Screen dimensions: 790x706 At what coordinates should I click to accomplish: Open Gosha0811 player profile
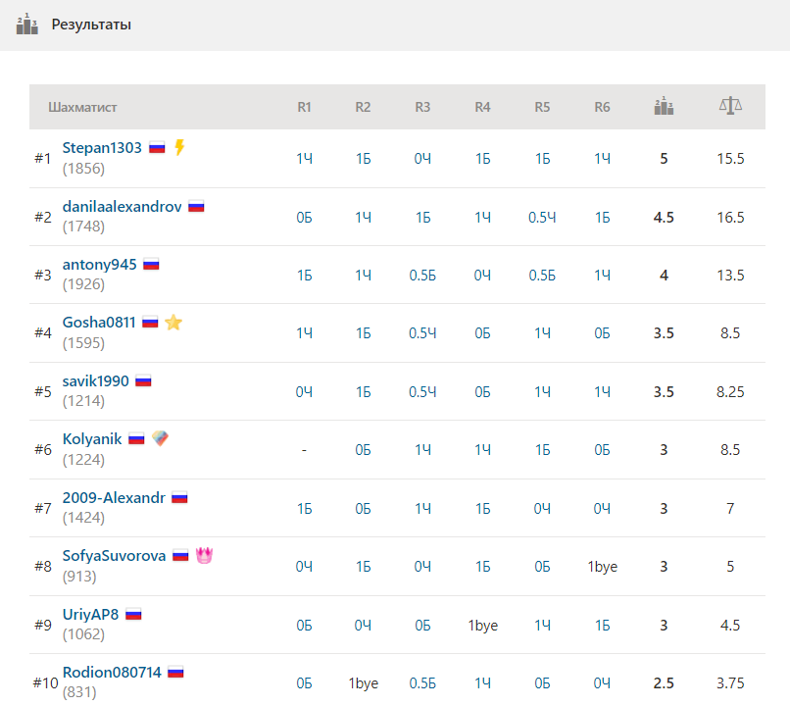99,322
